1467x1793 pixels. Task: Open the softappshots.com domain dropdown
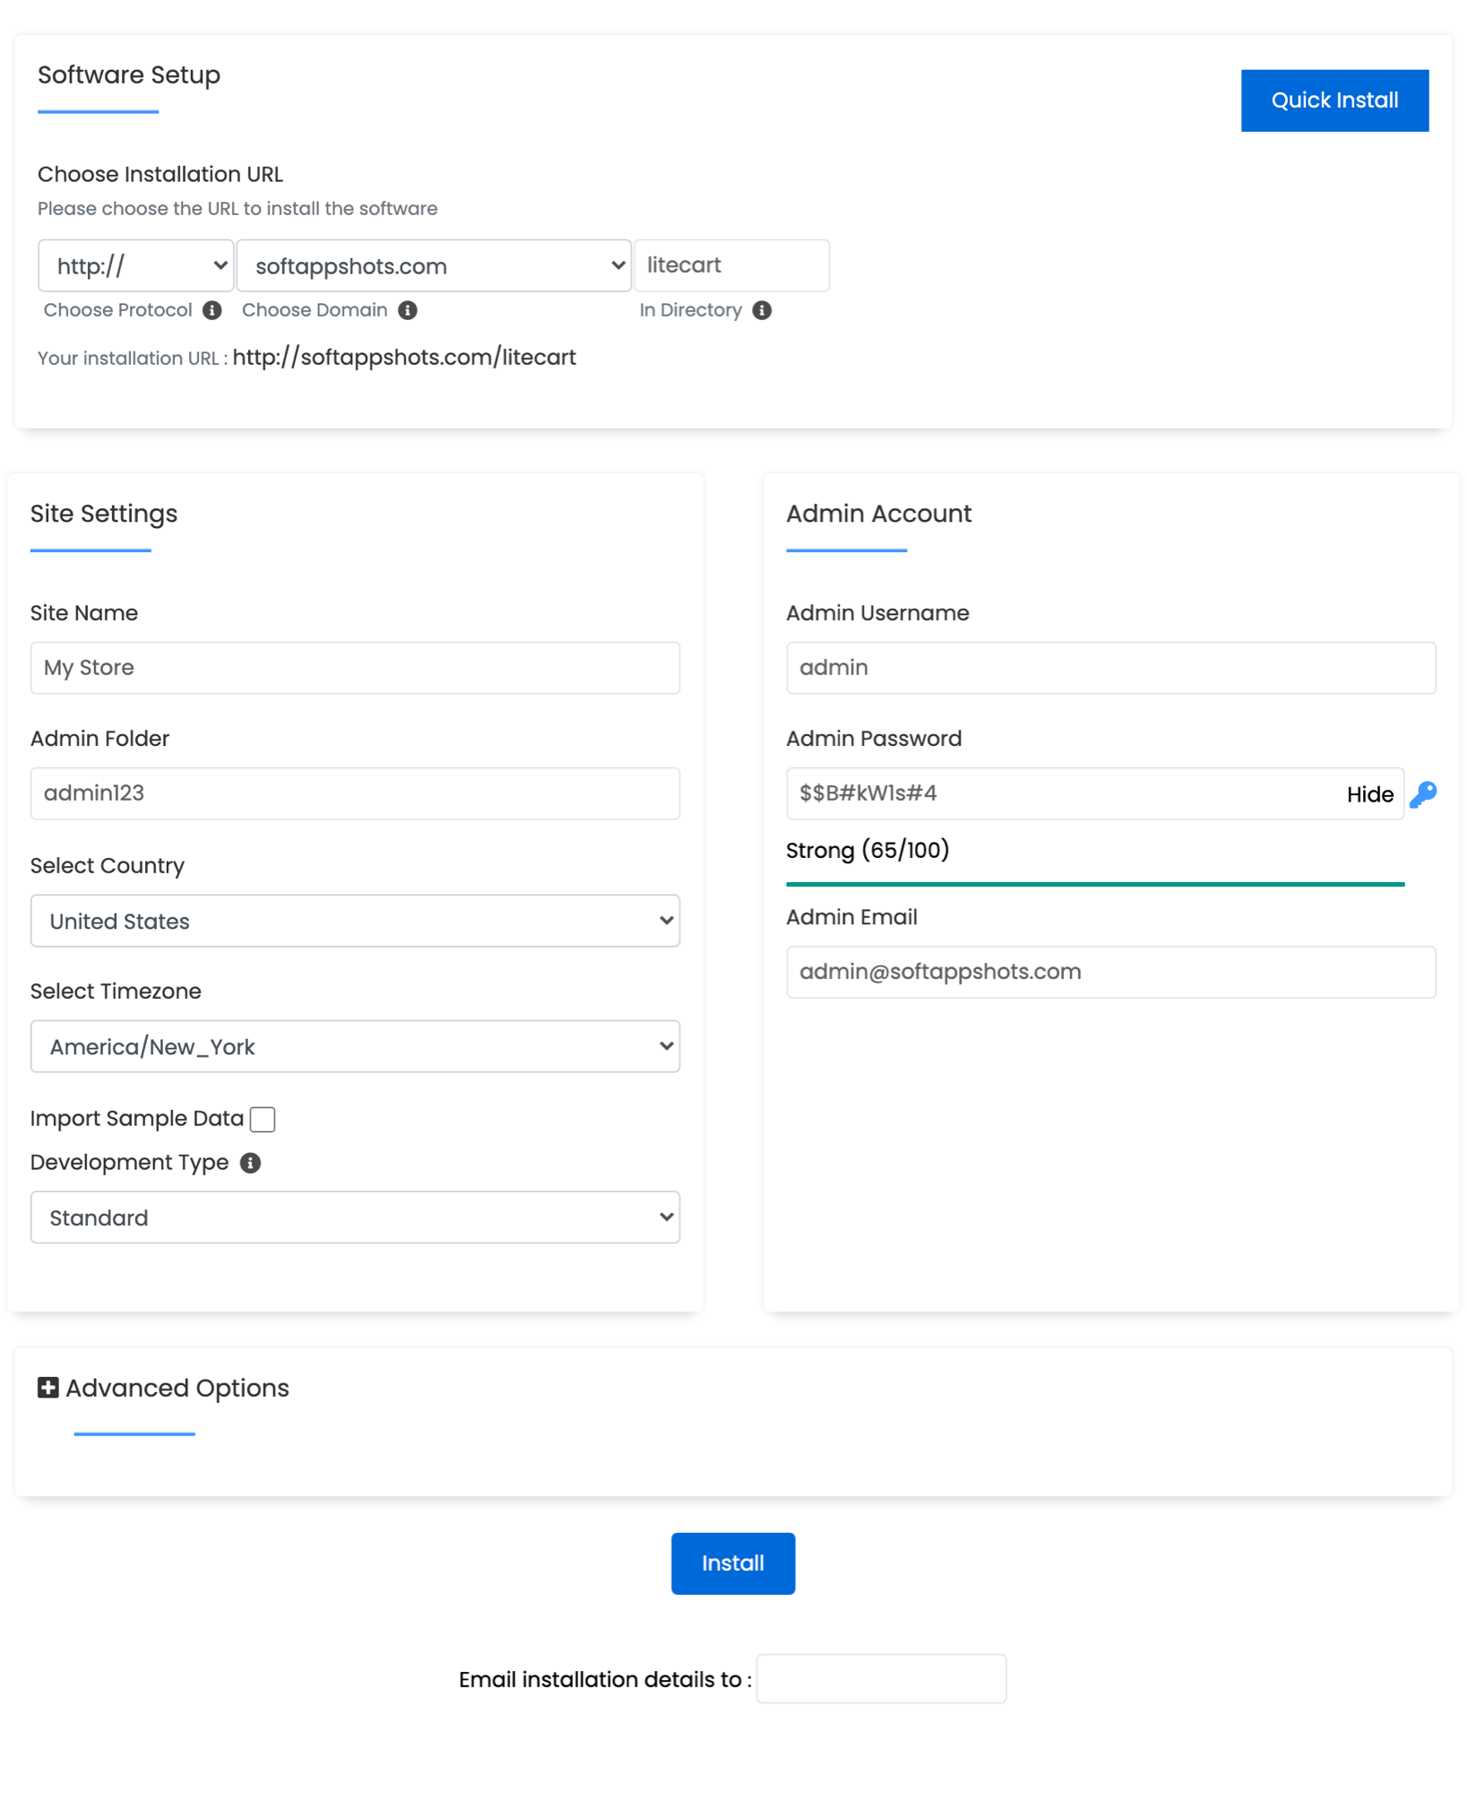tap(434, 265)
